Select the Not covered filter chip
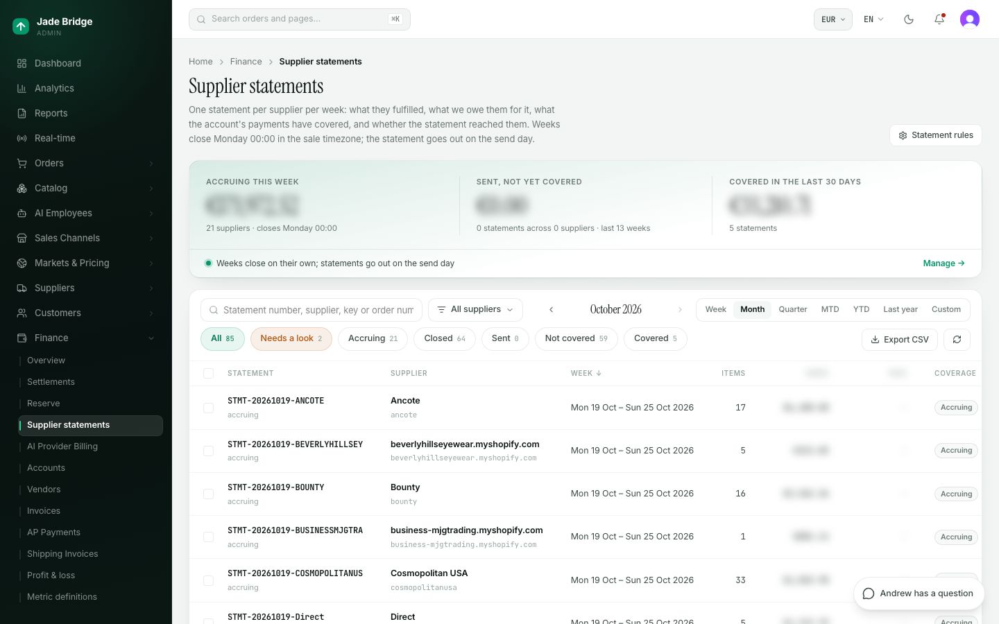999x624 pixels. (577, 339)
